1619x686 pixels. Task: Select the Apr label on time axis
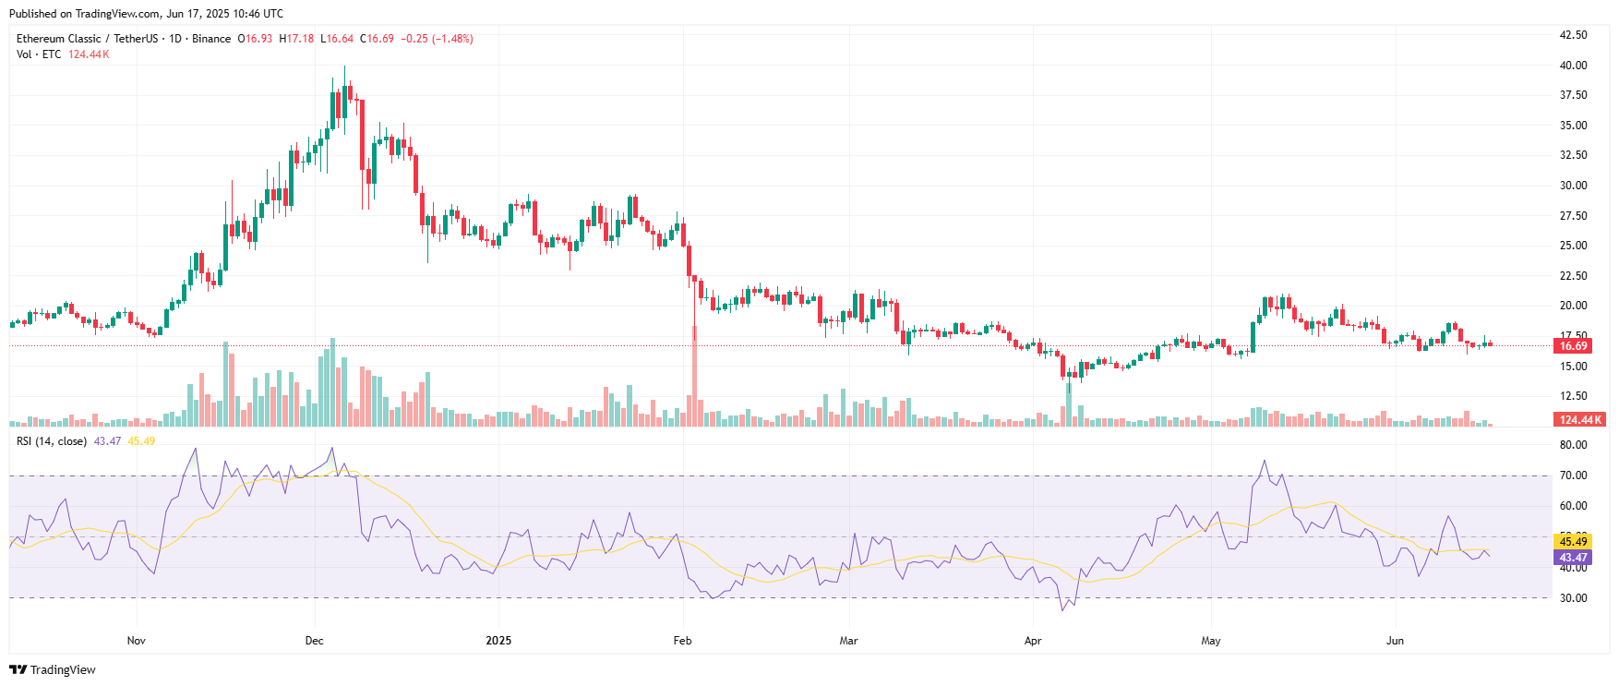pos(1032,641)
